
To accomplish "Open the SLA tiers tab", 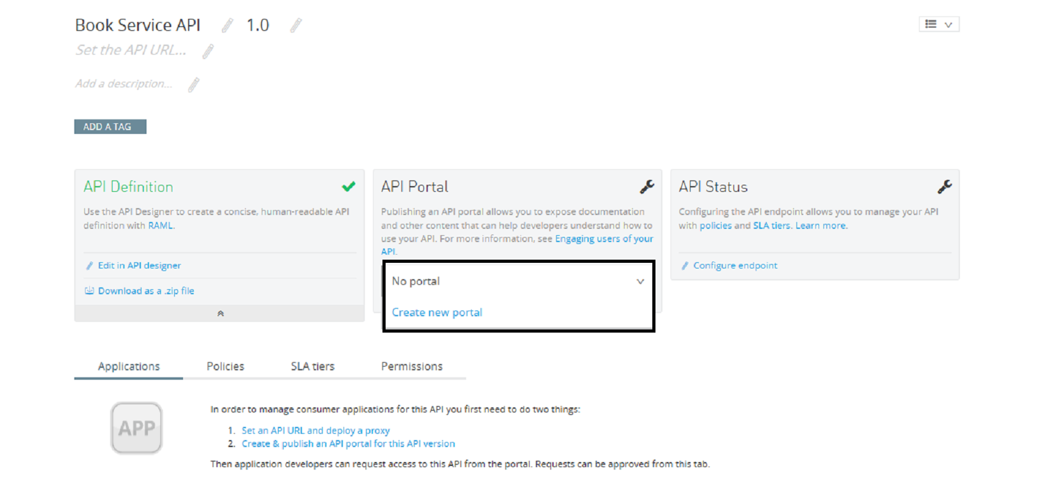I will click(x=313, y=367).
